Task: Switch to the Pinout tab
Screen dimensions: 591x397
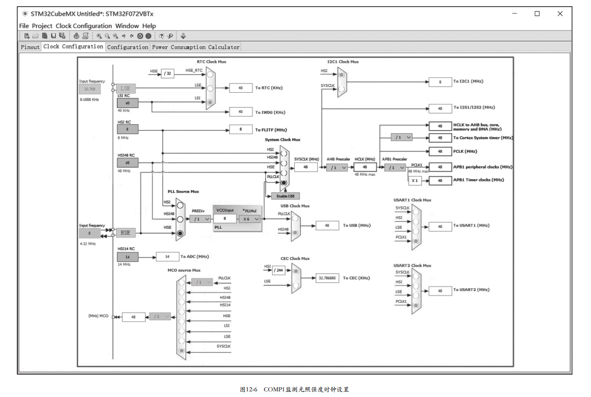Action: tap(30, 47)
